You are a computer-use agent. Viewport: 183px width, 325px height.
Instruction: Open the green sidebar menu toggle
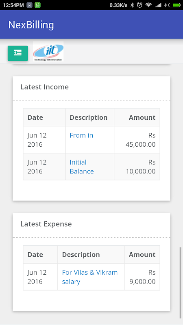coord(18,53)
